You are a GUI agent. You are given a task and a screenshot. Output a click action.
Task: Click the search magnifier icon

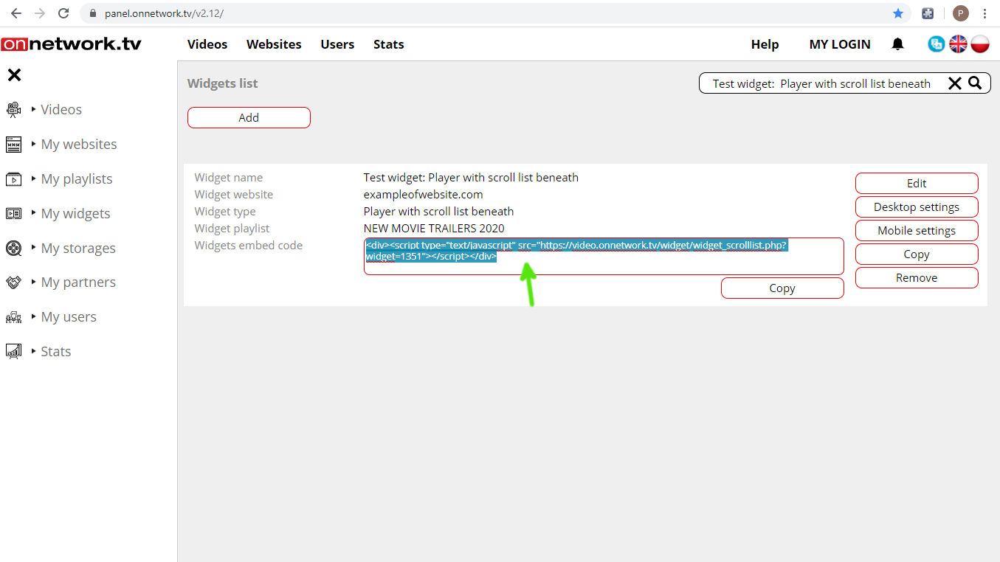point(975,83)
